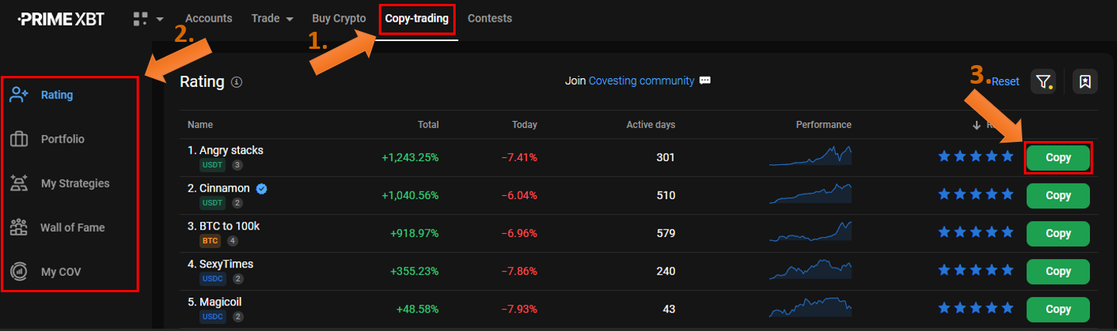View BTC to 100k performance chart
This screenshot has width=1117, height=331.
pos(810,232)
